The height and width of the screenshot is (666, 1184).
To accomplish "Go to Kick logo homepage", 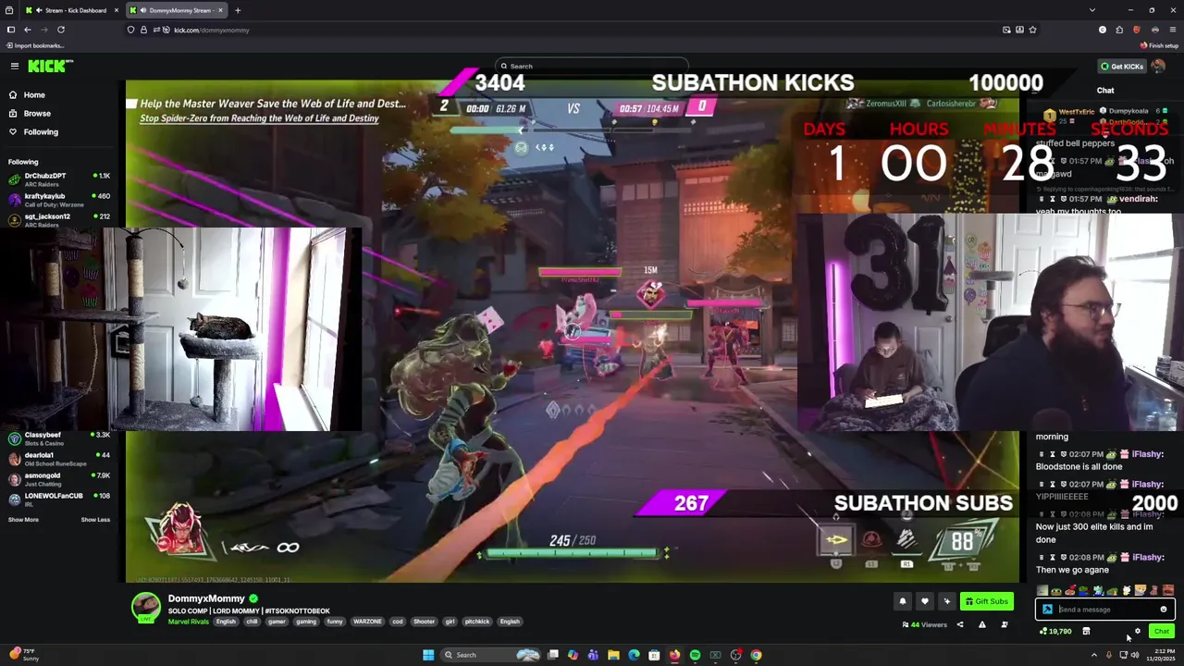I will click(x=50, y=66).
